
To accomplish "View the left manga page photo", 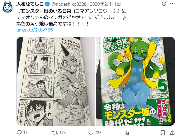I will 56,81.
